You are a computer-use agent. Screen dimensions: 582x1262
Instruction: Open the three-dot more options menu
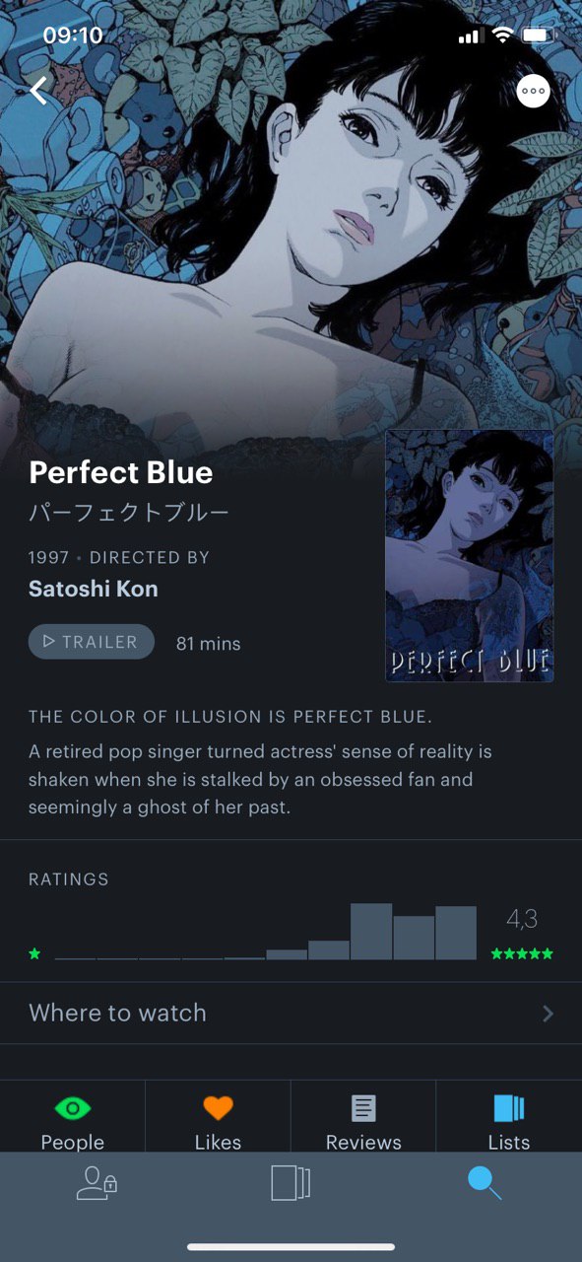pyautogui.click(x=533, y=91)
